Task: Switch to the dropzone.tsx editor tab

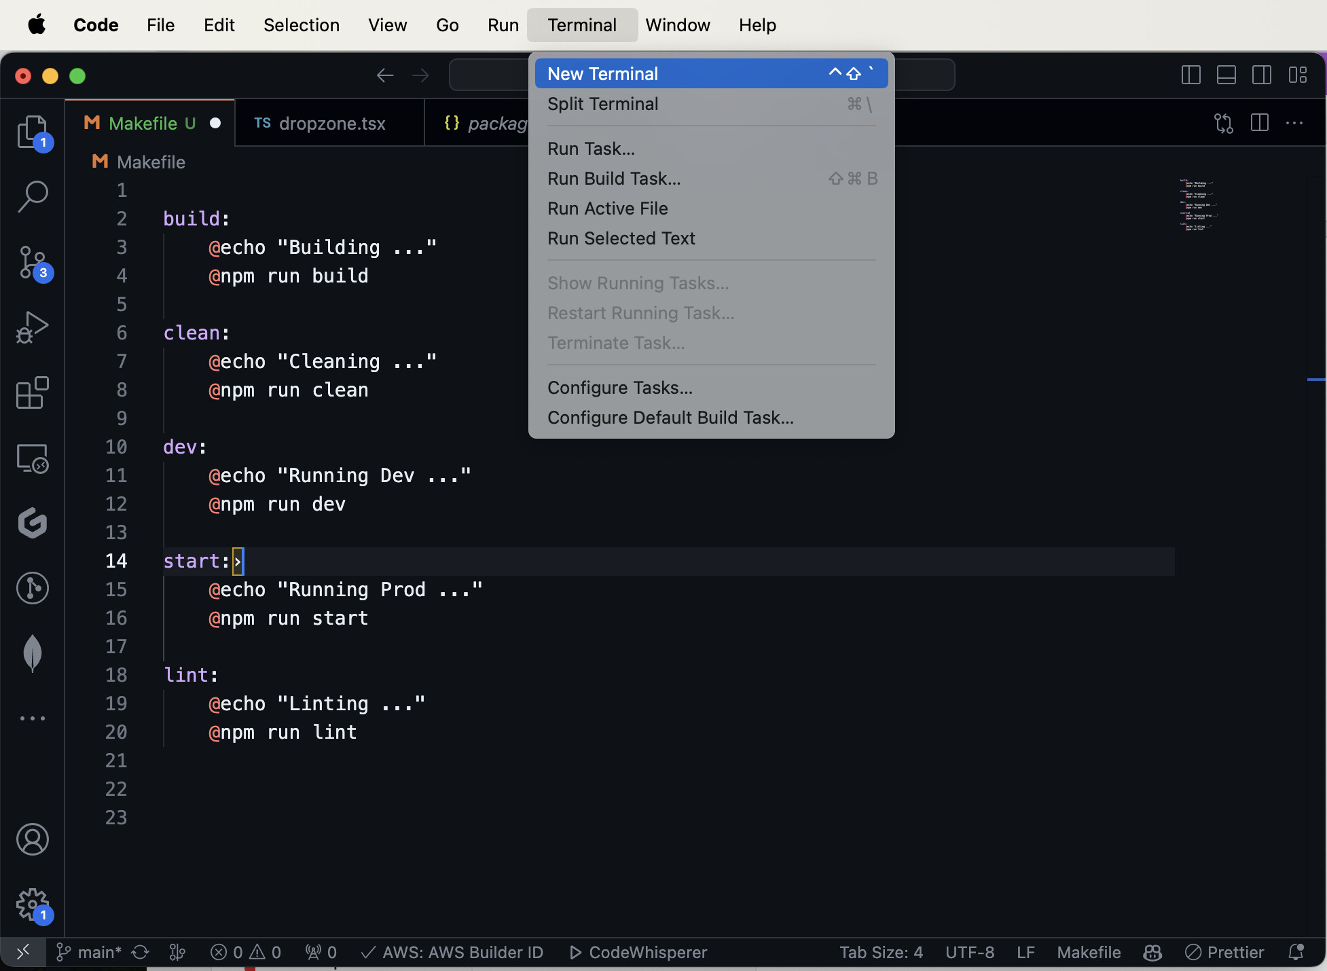Action: click(330, 123)
